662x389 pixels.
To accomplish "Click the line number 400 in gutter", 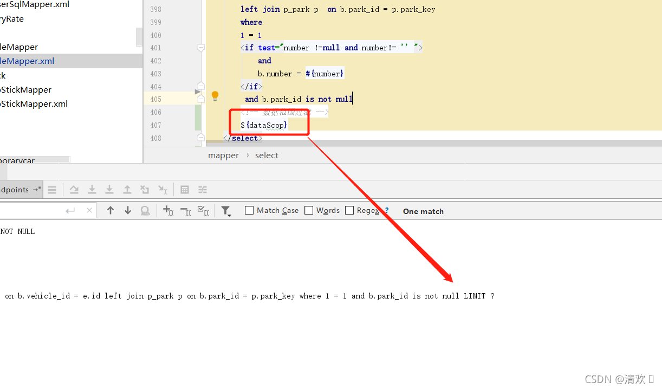I will 155,35.
